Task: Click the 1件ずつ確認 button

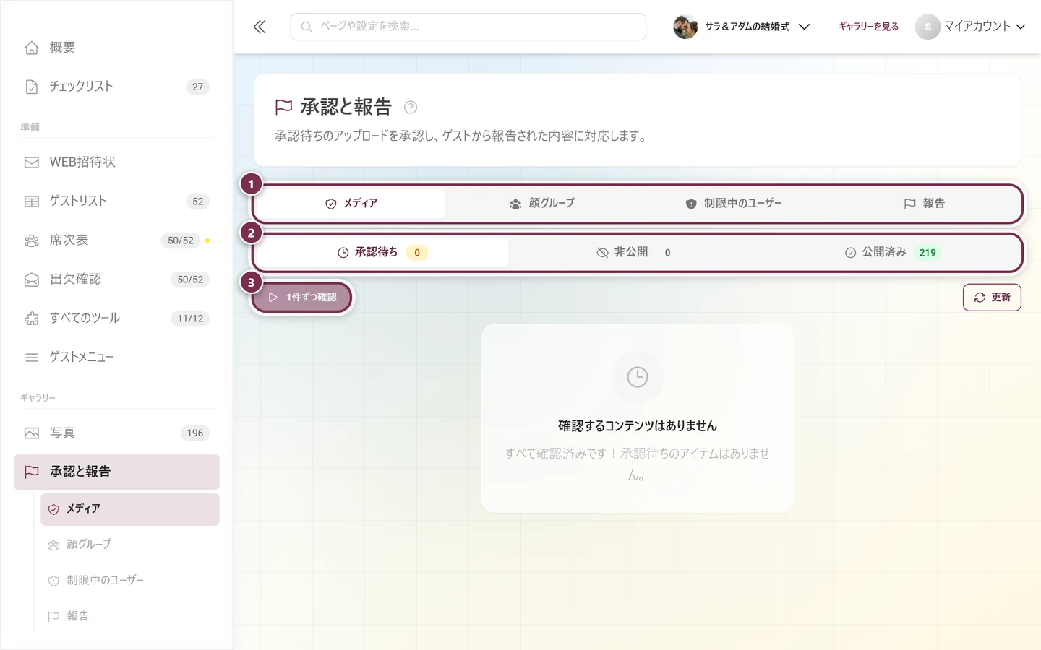Action: point(302,298)
